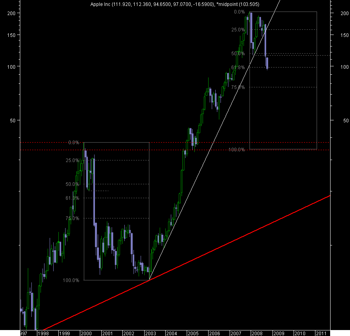Click the 2009 year label on time axis
The height and width of the screenshot is (336, 350).
(x=279, y=333)
